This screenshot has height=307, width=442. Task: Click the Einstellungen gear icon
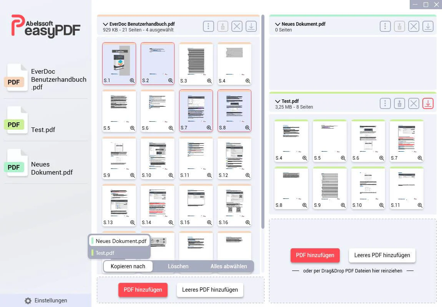pyautogui.click(x=28, y=300)
